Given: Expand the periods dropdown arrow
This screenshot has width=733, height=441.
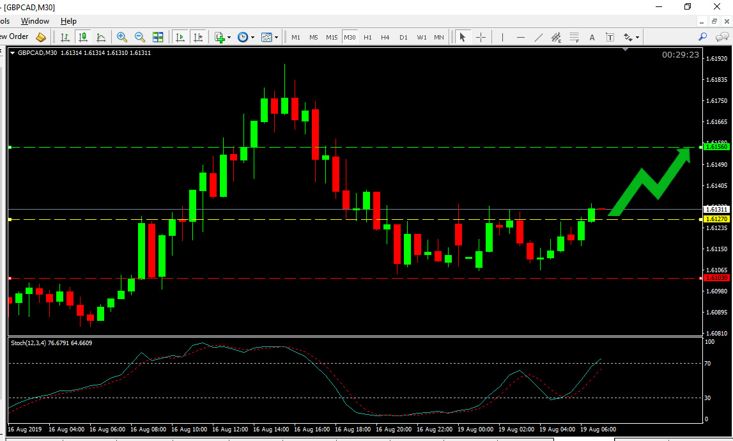Looking at the screenshot, I should coord(253,38).
